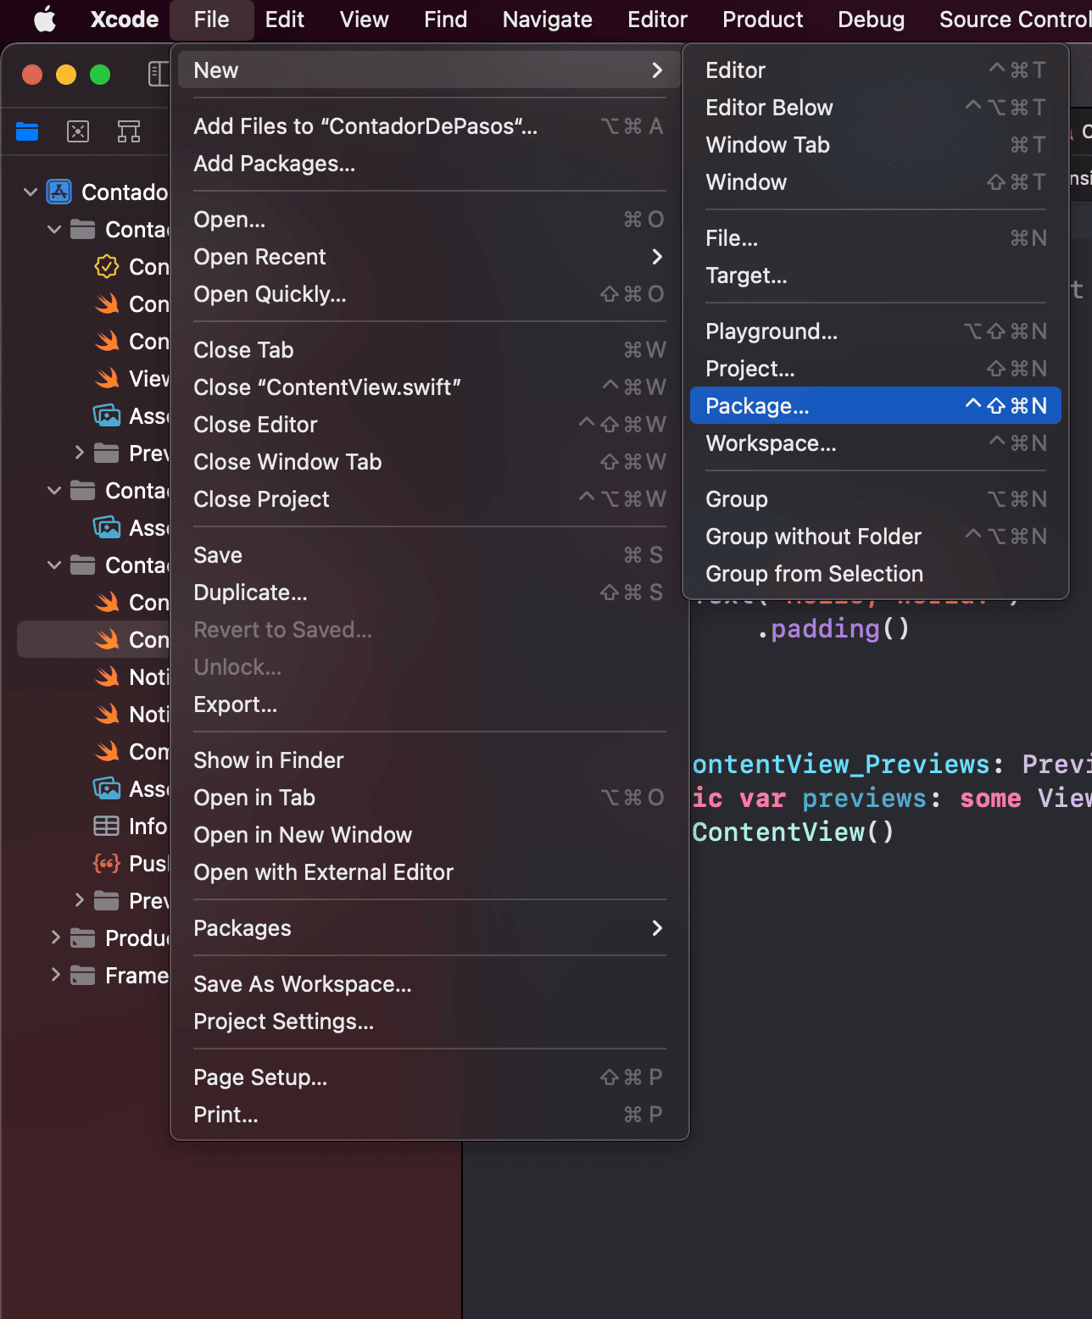Click Close ContentView.swift menu item
The image size is (1092, 1319).
pyautogui.click(x=429, y=387)
